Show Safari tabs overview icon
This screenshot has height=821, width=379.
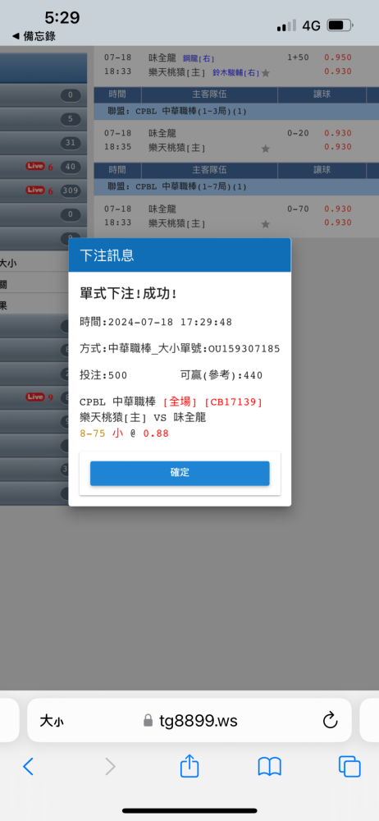tap(349, 767)
